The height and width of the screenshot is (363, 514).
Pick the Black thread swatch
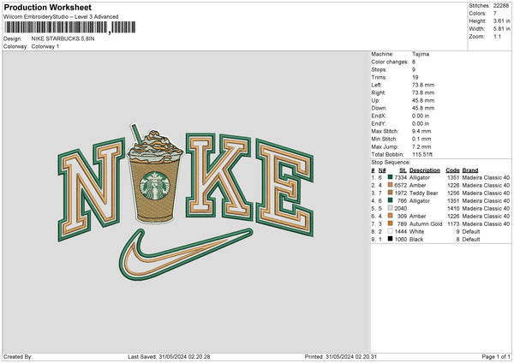point(390,239)
